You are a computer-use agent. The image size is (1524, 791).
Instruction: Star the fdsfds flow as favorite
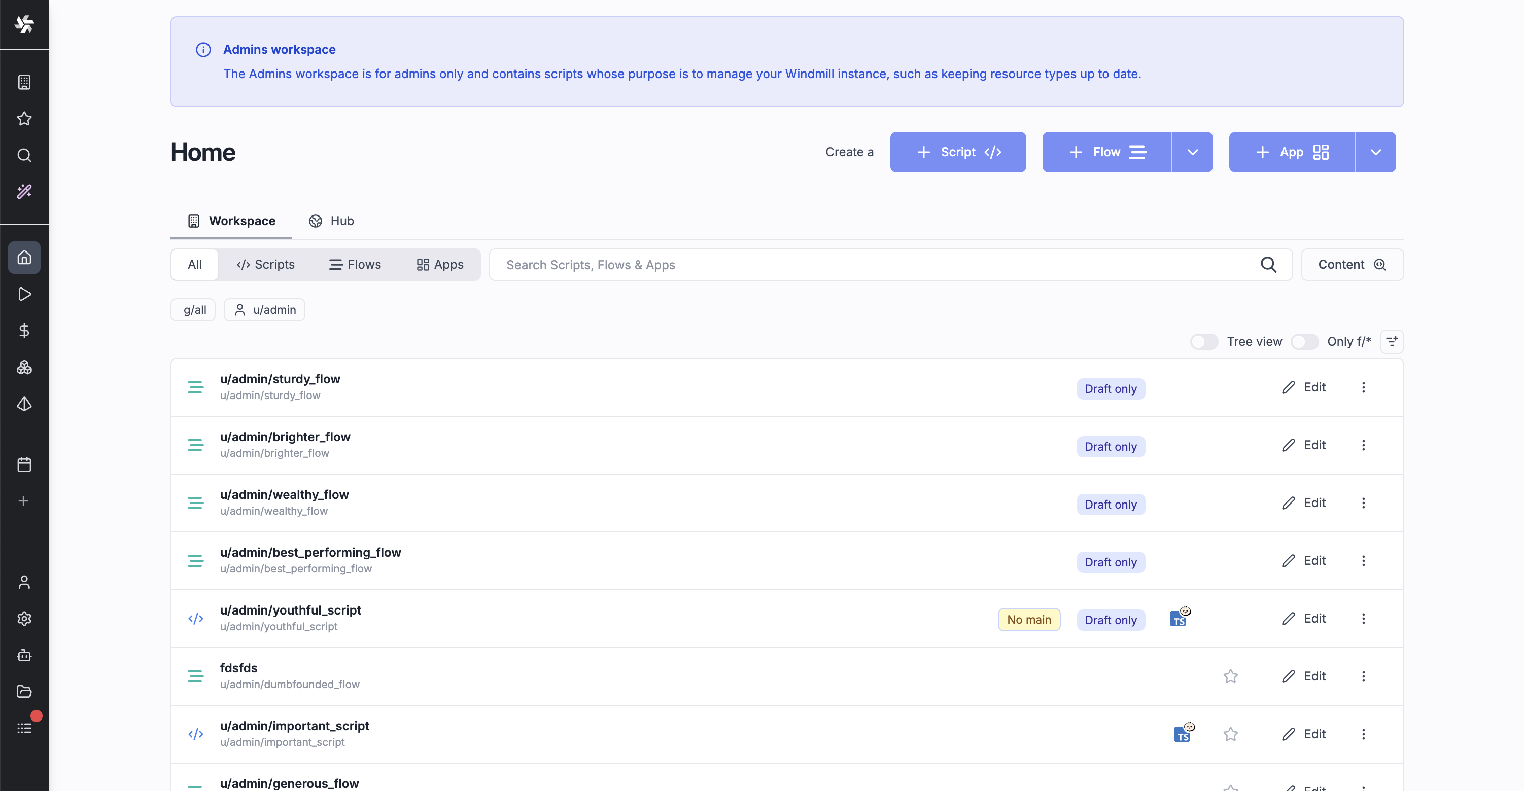[1231, 676]
